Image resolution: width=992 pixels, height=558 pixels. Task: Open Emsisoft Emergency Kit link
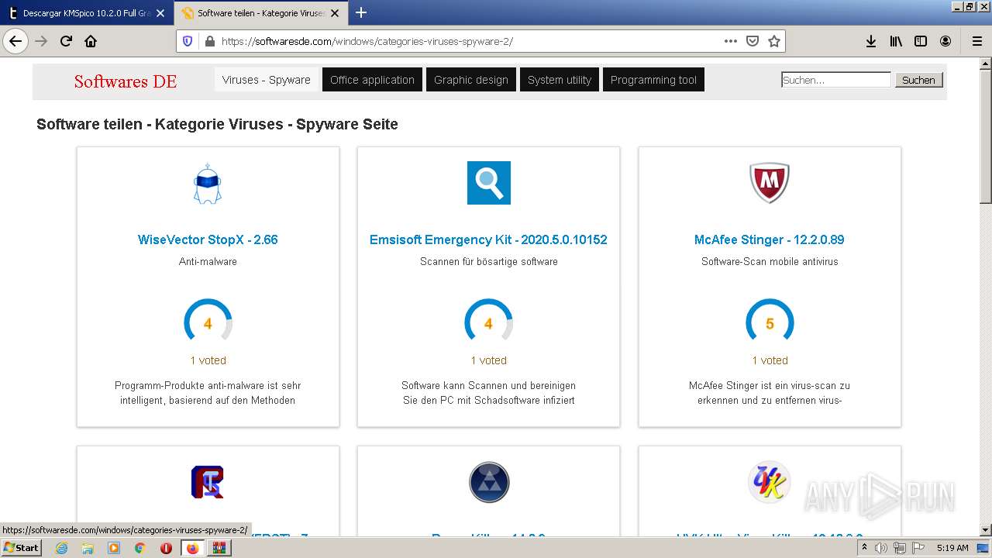pos(488,239)
